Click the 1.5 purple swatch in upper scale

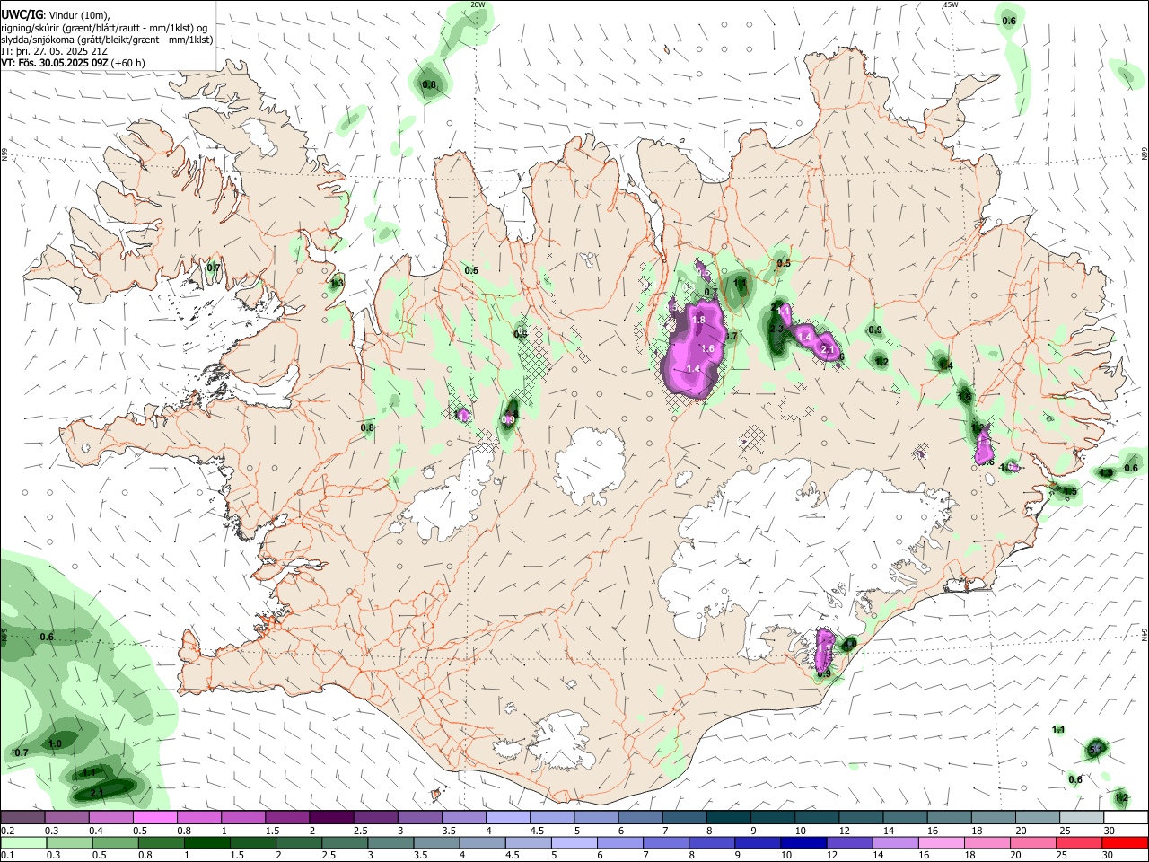tap(287, 817)
